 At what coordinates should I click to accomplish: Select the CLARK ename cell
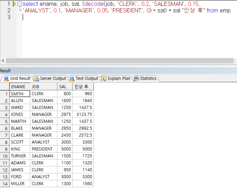pos(20,135)
